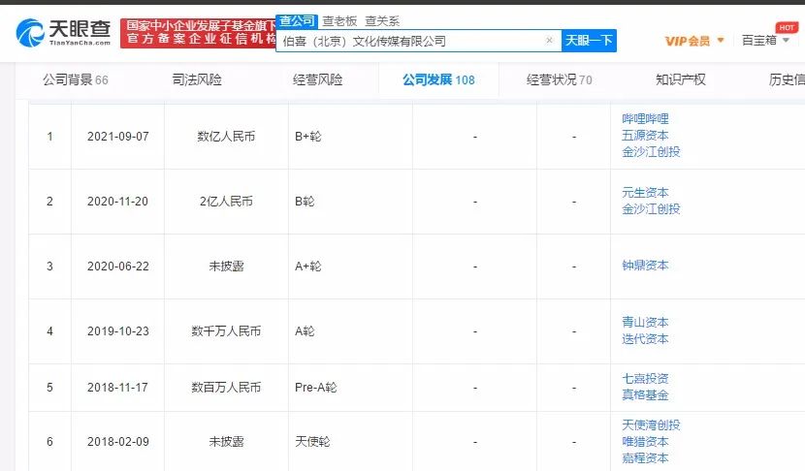This screenshot has width=805, height=471.
Task: Switch to the 查关系 search tab
Action: point(382,21)
